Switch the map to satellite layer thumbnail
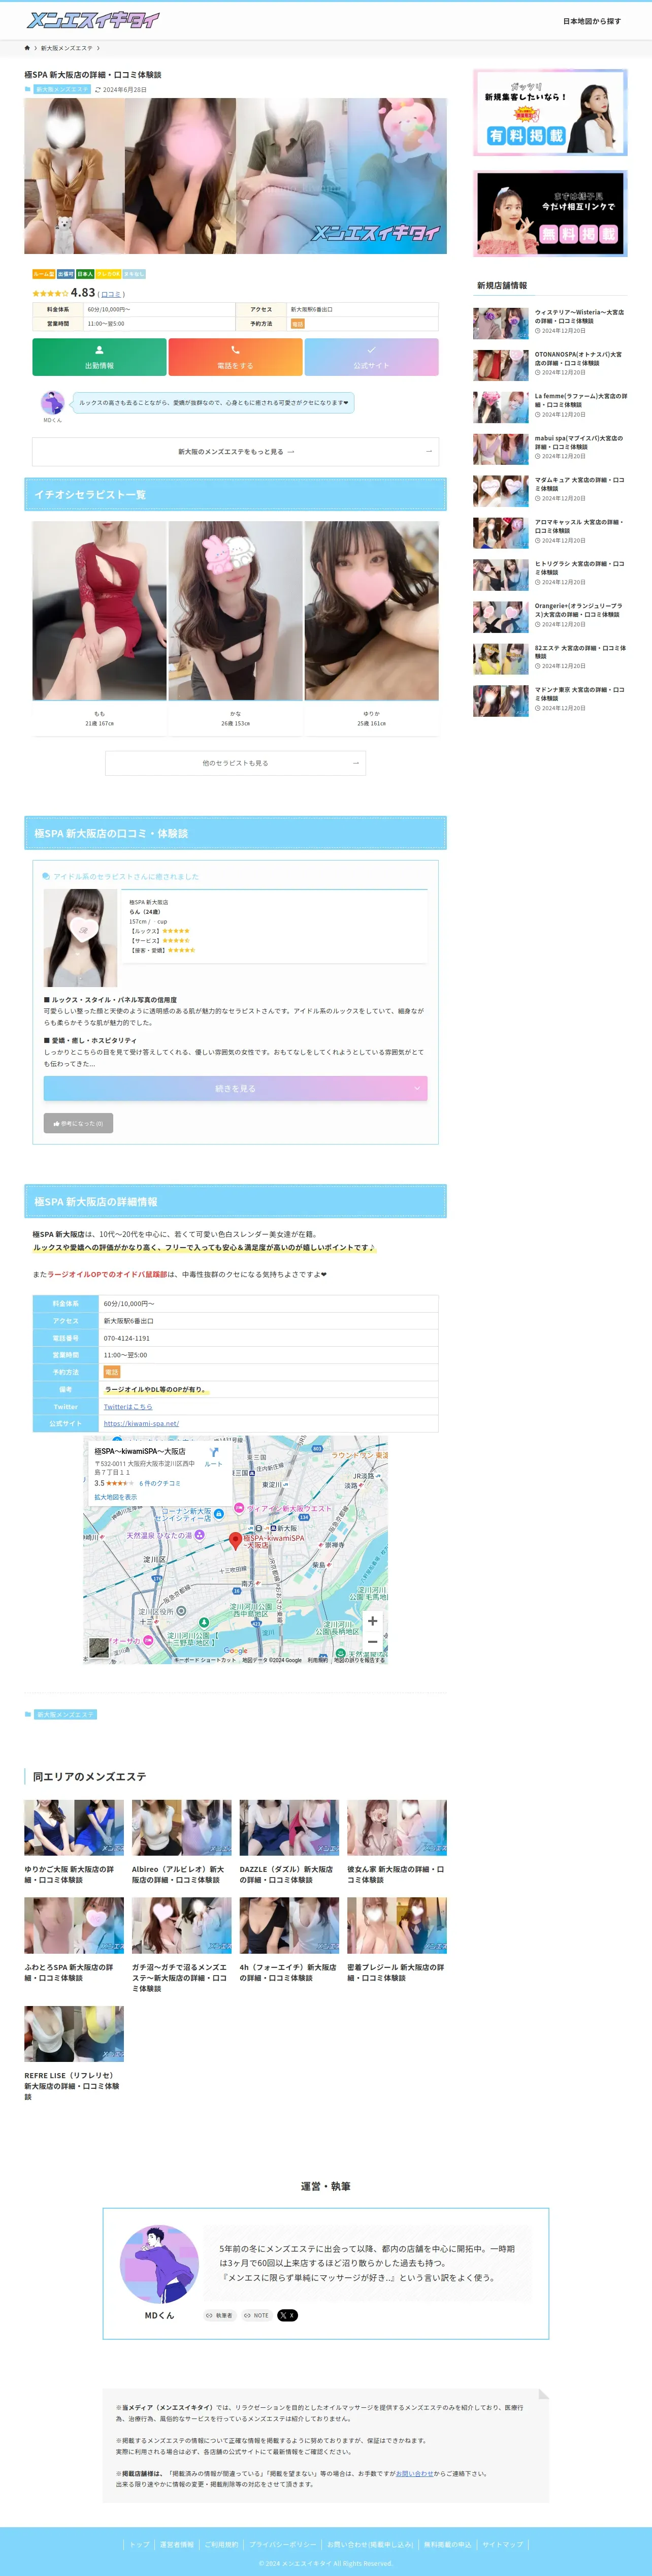This screenshot has width=652, height=2576. pos(98,1647)
